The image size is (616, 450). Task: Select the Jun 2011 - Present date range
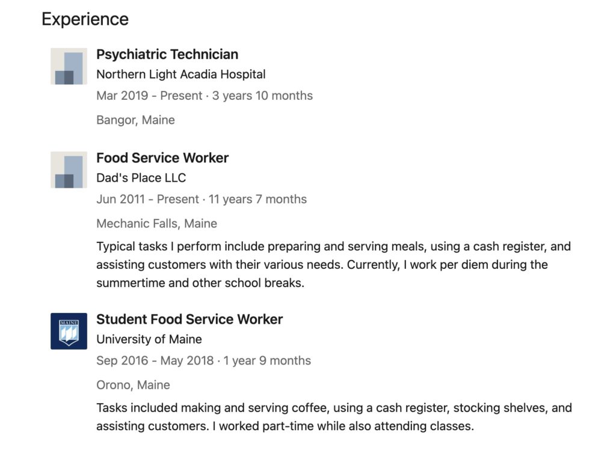[147, 199]
